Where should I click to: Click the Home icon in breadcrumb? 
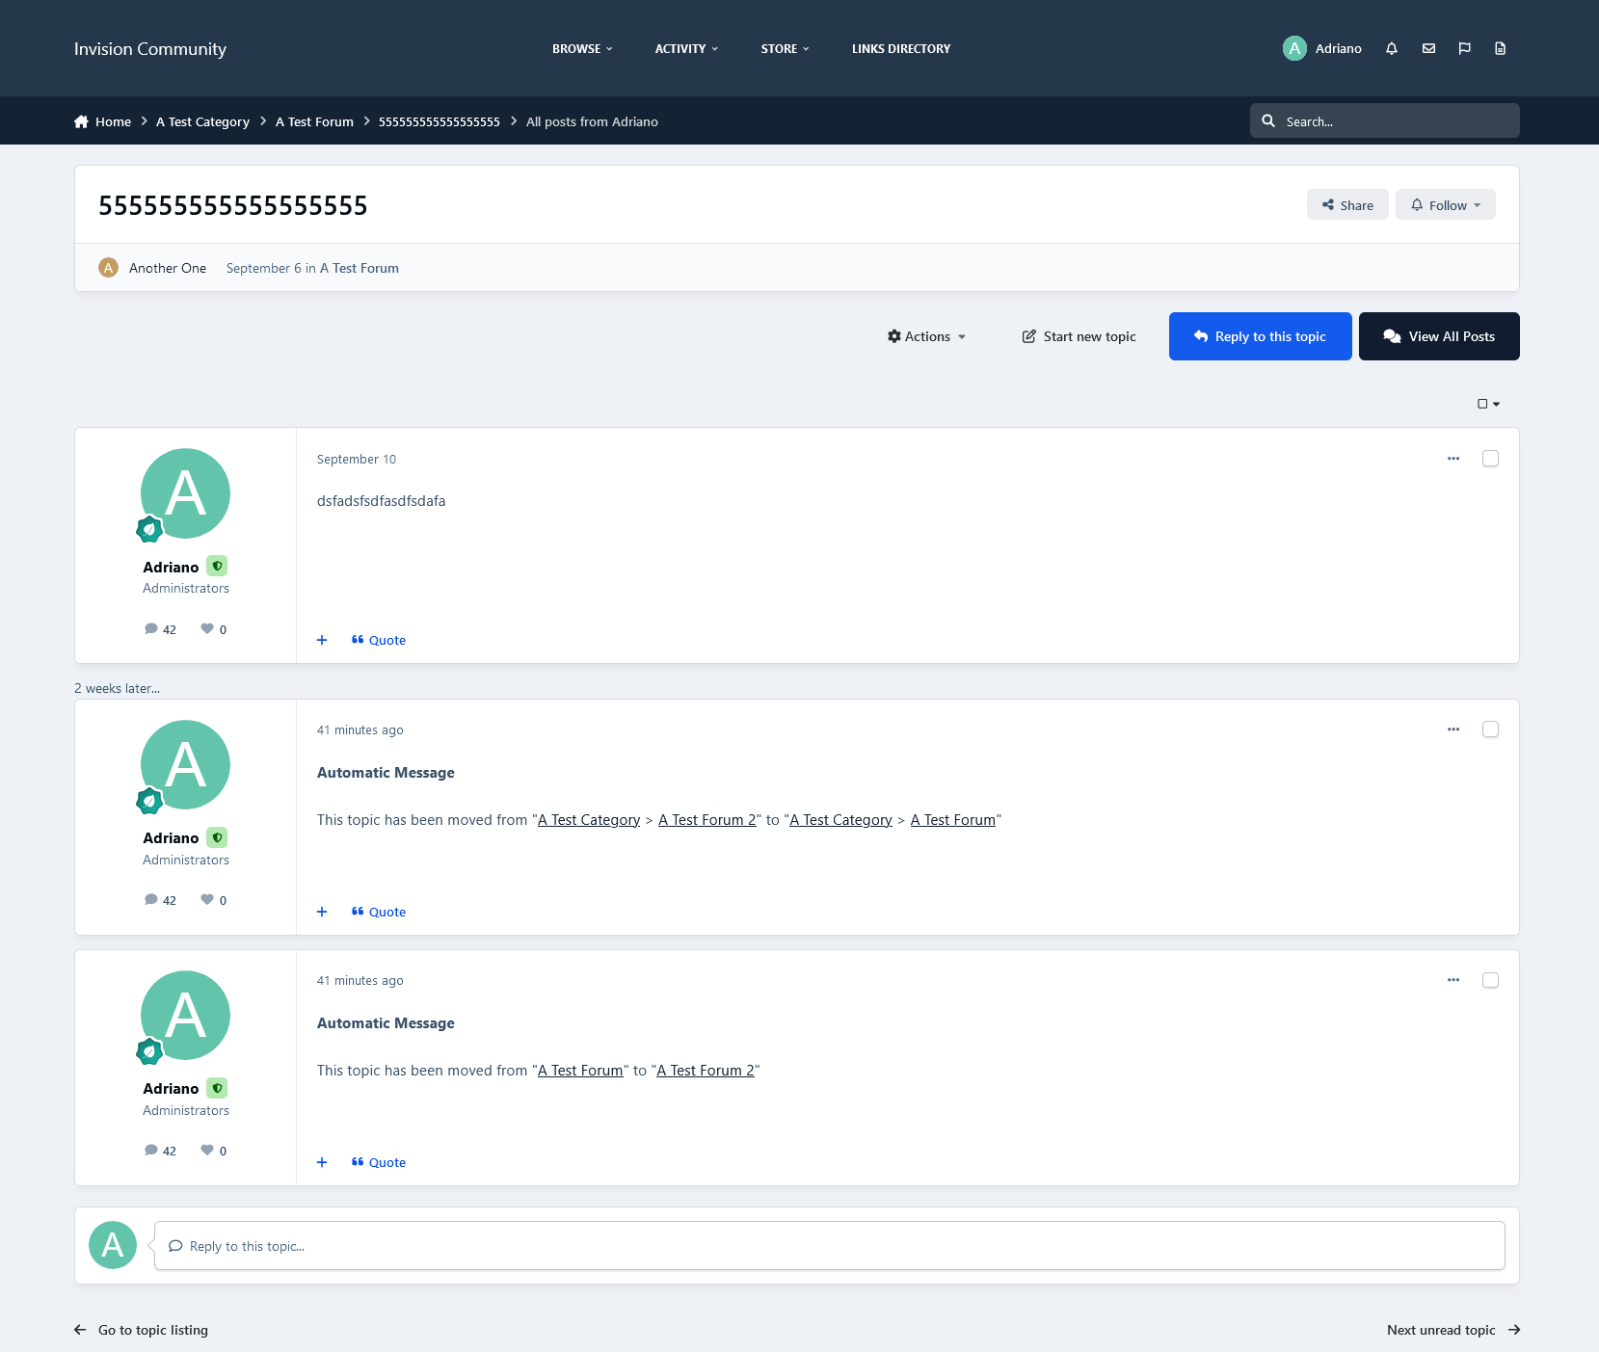tap(81, 121)
